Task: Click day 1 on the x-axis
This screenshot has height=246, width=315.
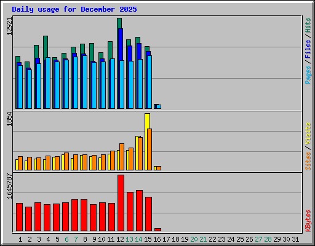Action: (x=20, y=239)
